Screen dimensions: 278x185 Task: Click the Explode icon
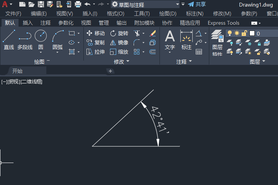pyautogui.click(x=153, y=42)
